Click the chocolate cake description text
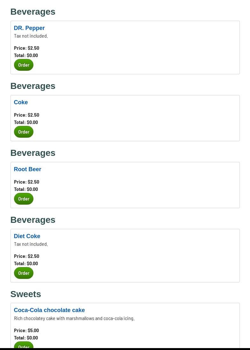 point(74,318)
